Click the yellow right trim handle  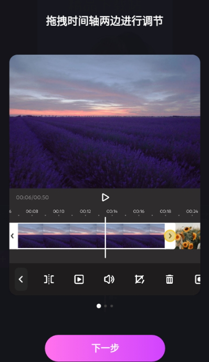[x=170, y=236]
